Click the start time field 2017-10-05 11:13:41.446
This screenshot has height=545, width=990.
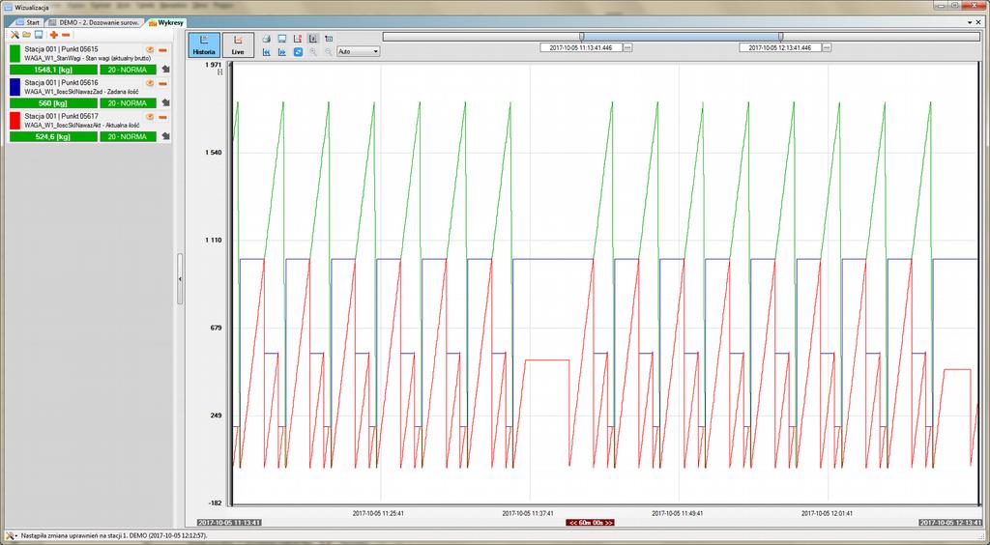(581, 48)
